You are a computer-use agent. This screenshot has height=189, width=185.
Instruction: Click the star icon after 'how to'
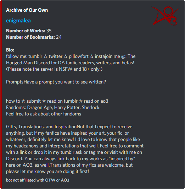tap(23, 101)
